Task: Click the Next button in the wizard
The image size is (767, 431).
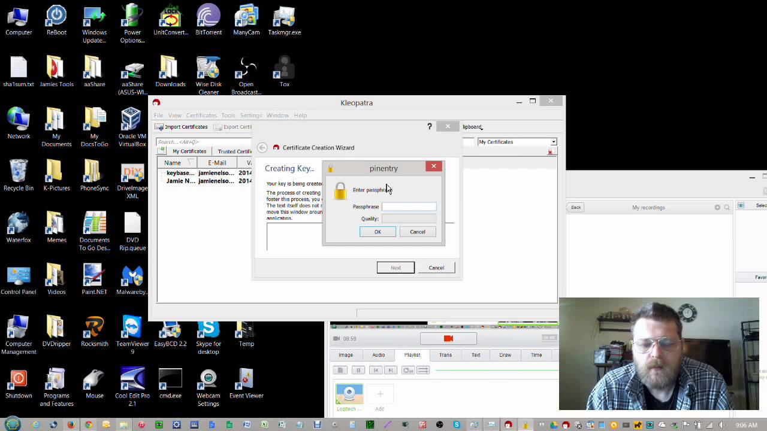Action: (x=395, y=268)
